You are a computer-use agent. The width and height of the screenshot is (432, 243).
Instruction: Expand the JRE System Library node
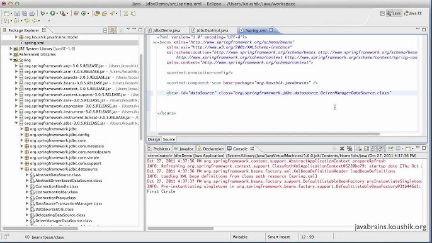11,48
